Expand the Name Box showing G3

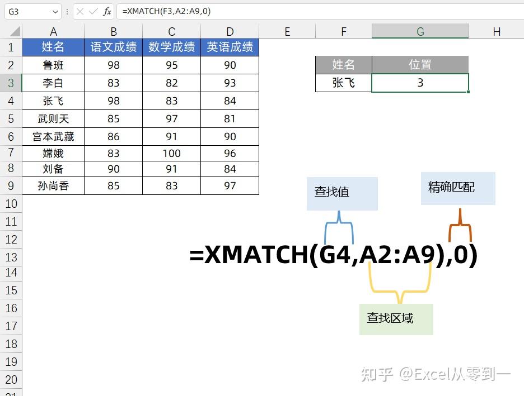point(25,11)
